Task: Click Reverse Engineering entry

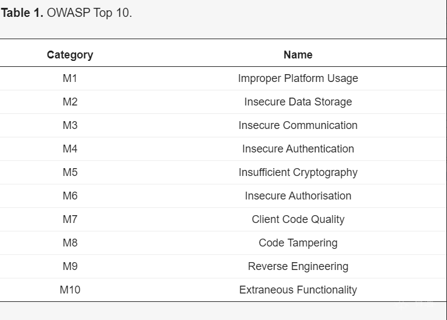Action: tap(298, 266)
